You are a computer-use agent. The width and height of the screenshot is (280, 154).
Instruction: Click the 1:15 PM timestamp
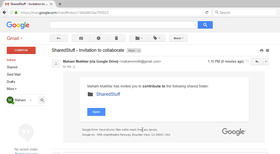(x=226, y=61)
